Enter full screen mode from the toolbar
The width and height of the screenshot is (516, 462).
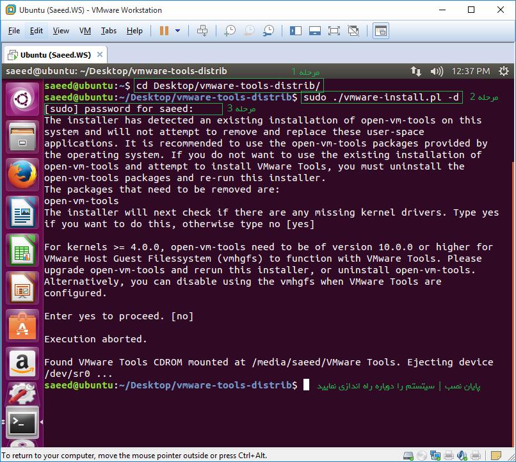pyautogui.click(x=334, y=31)
